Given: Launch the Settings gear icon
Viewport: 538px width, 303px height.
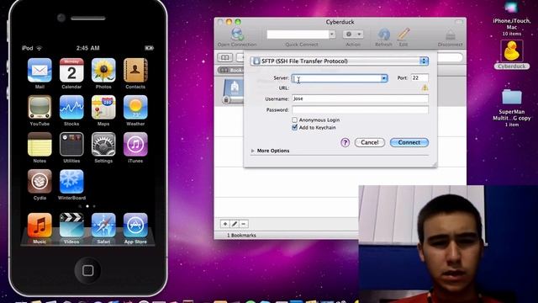Looking at the screenshot, I should point(103,144).
